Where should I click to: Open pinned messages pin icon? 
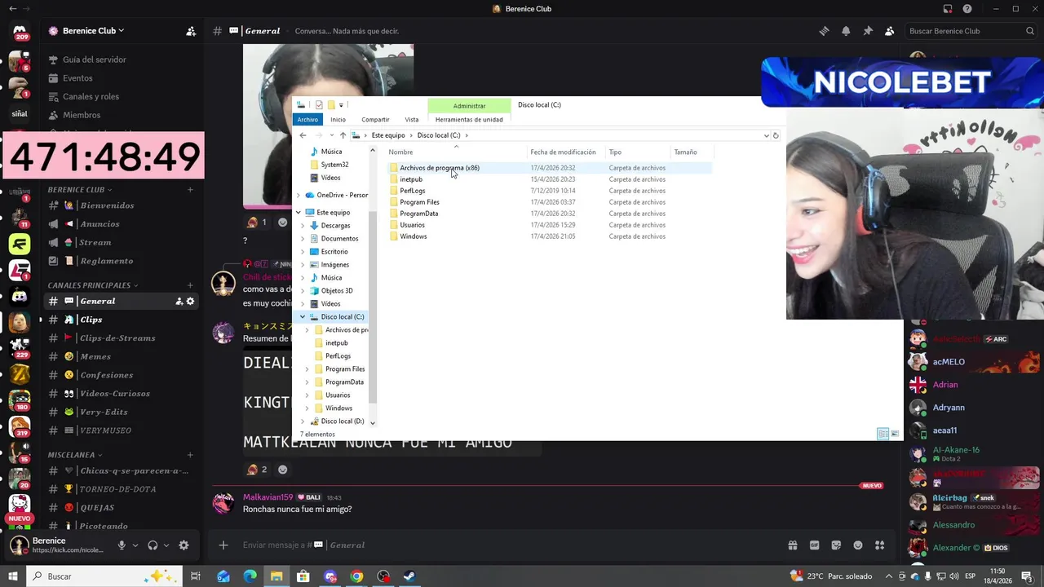point(868,31)
